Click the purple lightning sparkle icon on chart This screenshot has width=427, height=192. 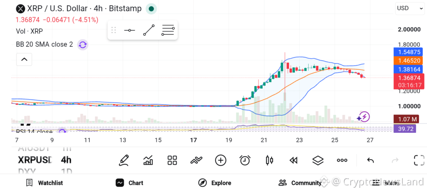363,117
